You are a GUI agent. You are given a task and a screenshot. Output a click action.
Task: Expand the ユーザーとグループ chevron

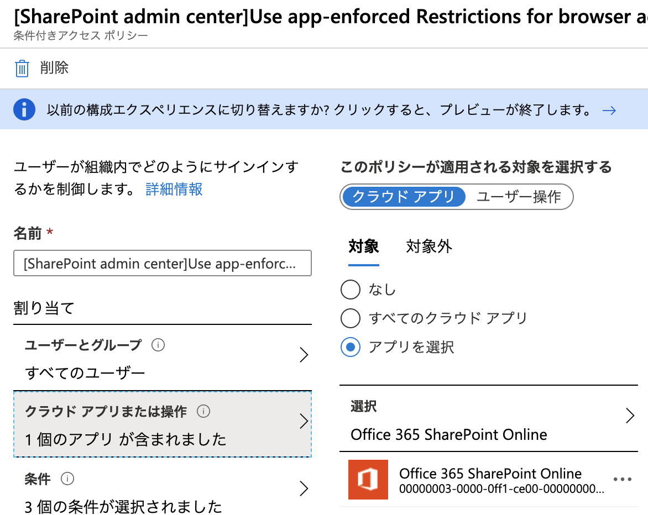(304, 355)
